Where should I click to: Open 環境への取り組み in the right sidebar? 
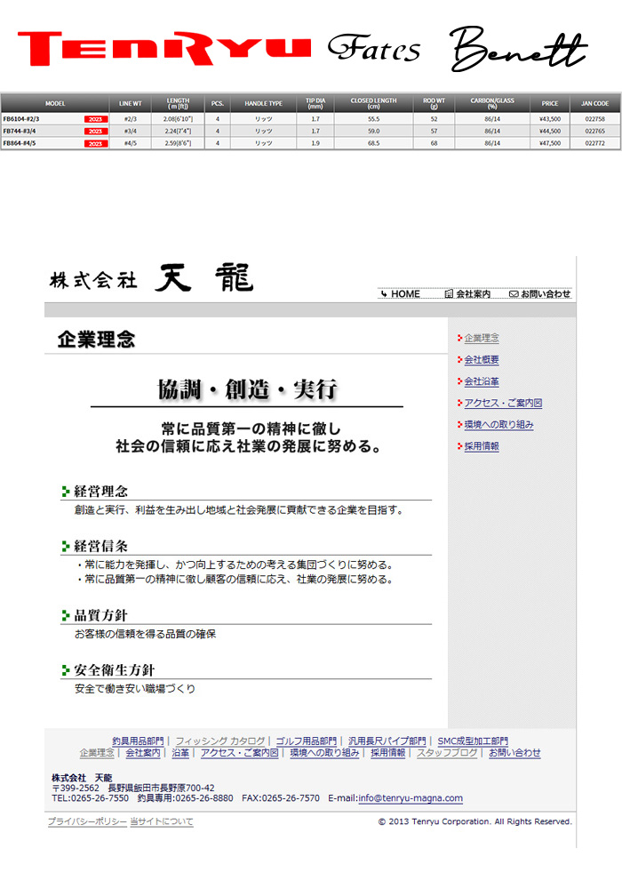[499, 425]
